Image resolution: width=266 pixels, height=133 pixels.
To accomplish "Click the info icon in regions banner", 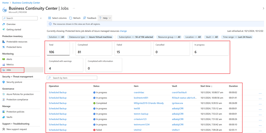I will pyautogui.click(x=50, y=24).
